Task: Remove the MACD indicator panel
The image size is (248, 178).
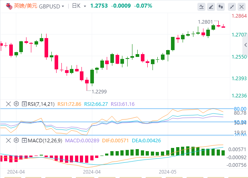Action: (8, 140)
